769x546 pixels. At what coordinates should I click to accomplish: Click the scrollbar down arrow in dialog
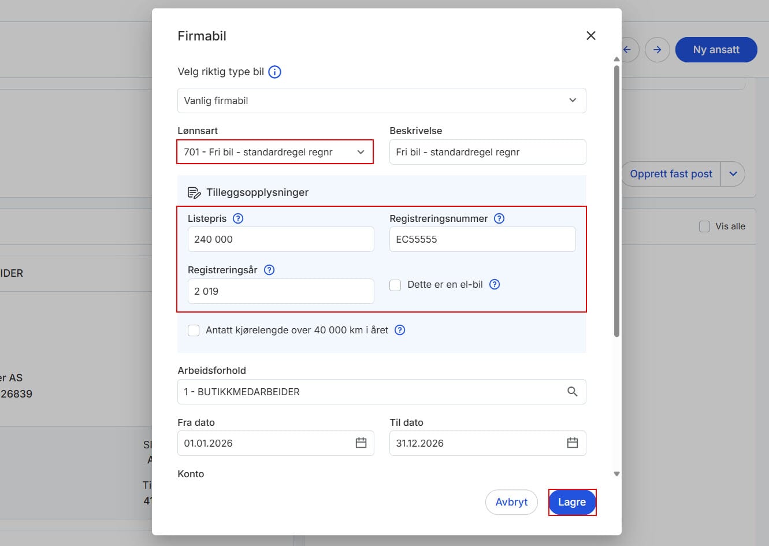tap(616, 474)
